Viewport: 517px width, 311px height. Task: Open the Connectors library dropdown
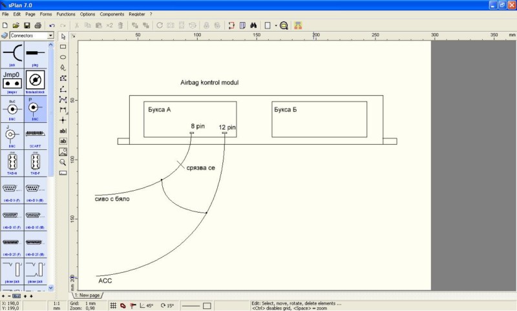pyautogui.click(x=50, y=36)
